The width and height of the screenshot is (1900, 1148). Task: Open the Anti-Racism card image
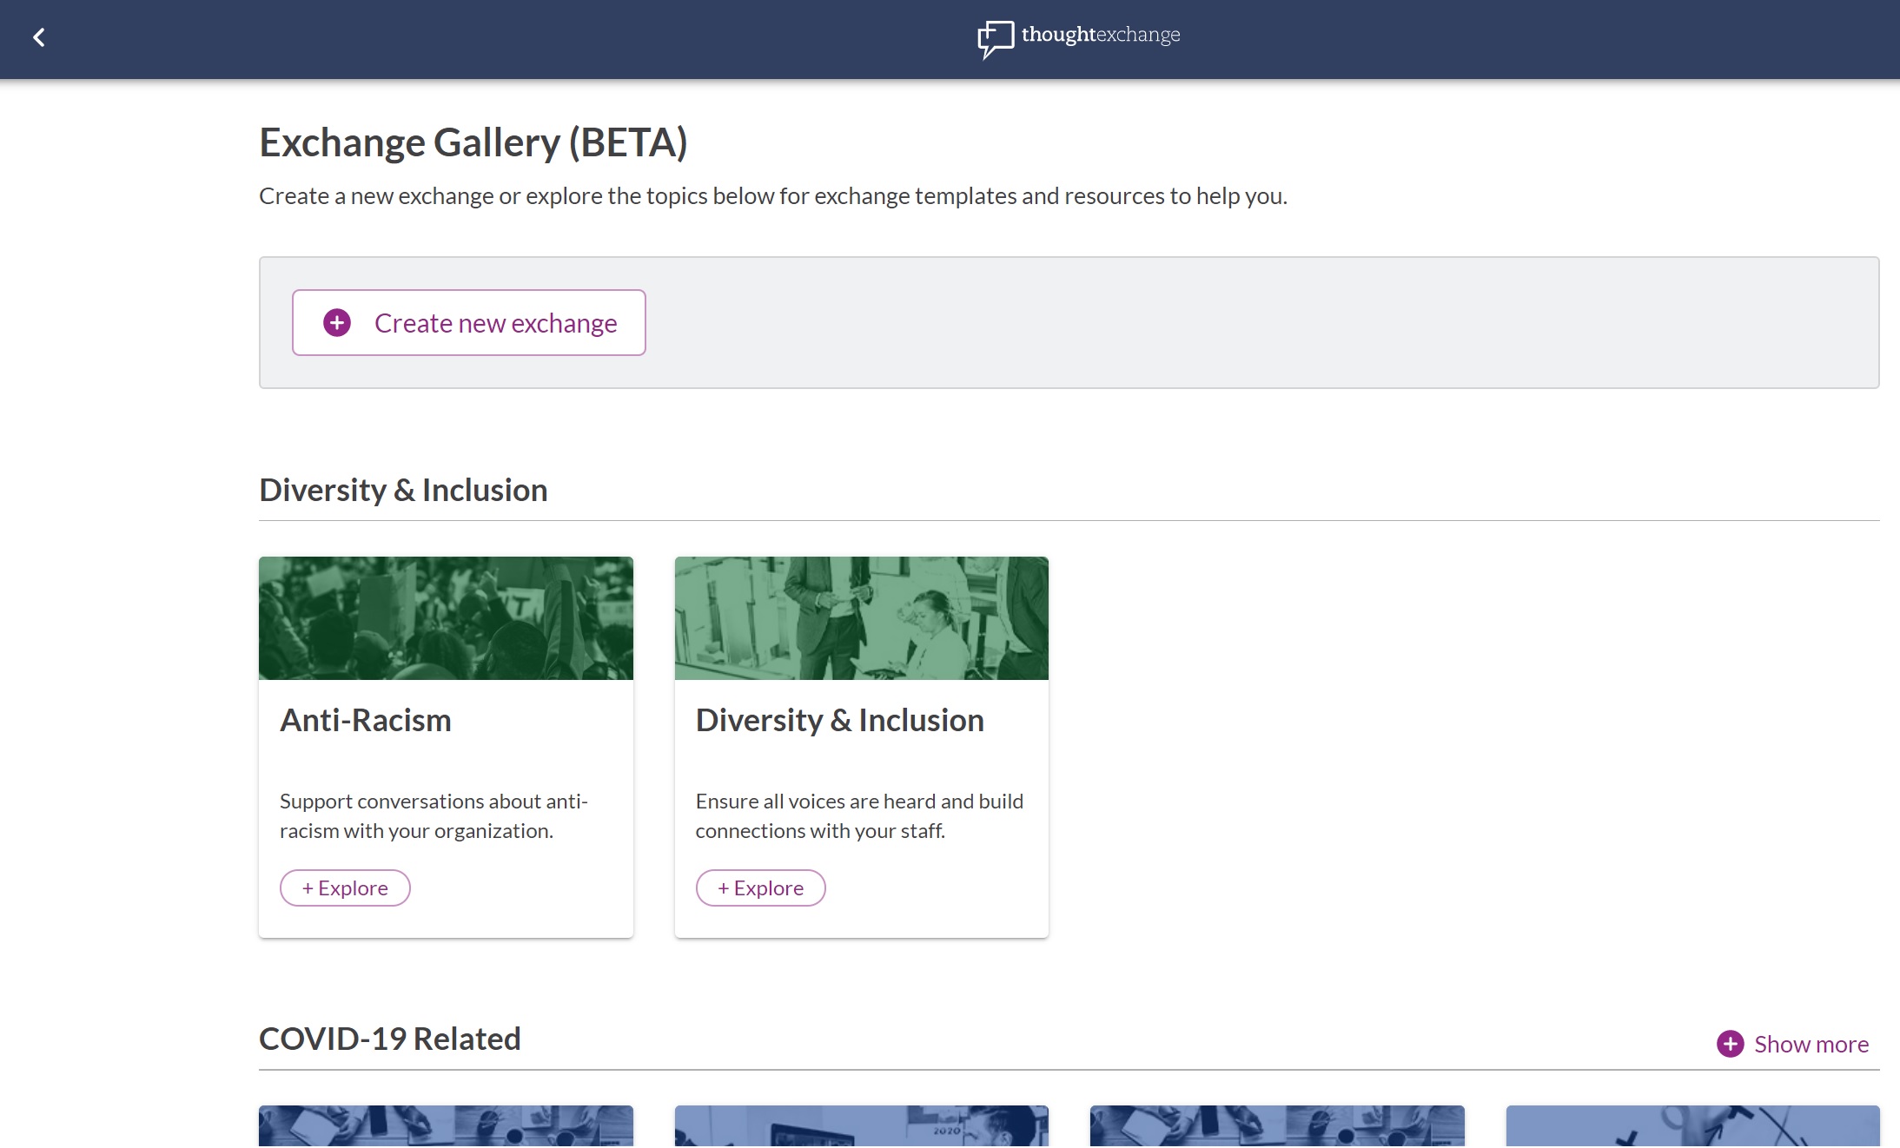point(446,618)
